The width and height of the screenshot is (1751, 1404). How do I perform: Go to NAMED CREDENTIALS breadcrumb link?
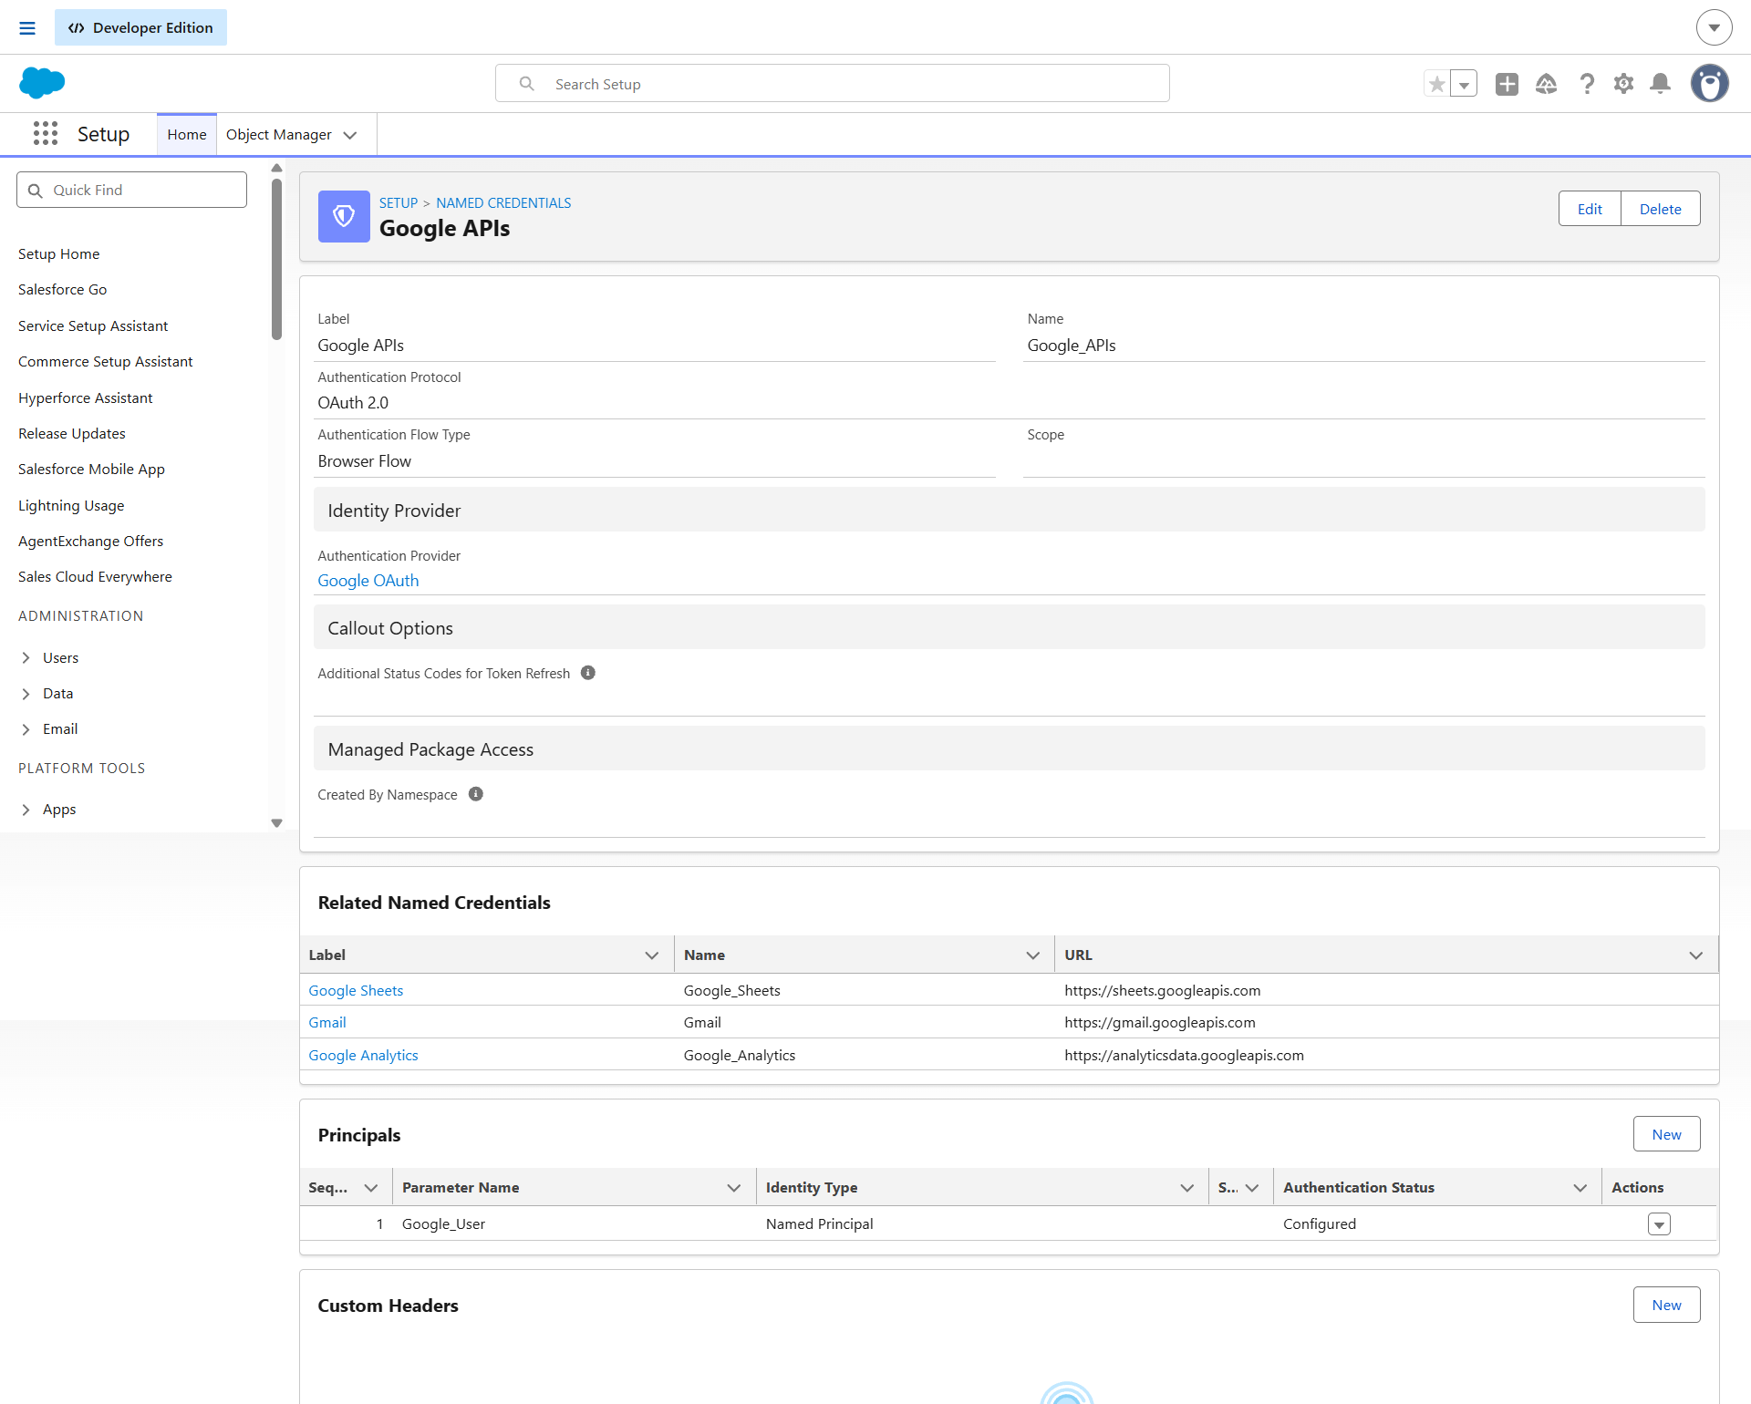coord(503,203)
